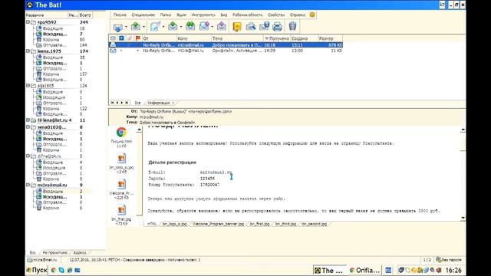This screenshot has height=276, width=491.
Task: Click the up arrow of the attachment pane scrollbar
Action: 139,130
